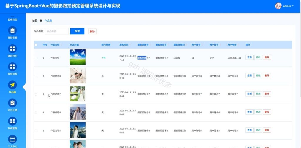Click 摄影师姓名8 cell
The height and width of the screenshot is (148, 301).
click(x=162, y=76)
